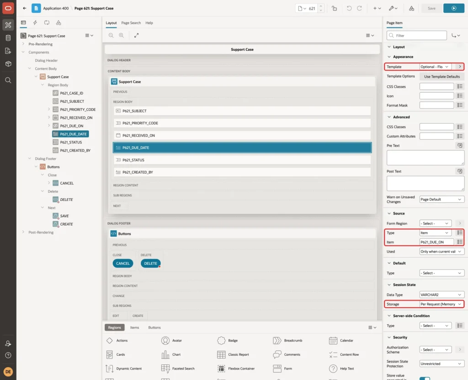Go to Template with arrow button
Screen dimensions: 468x380
point(460,67)
